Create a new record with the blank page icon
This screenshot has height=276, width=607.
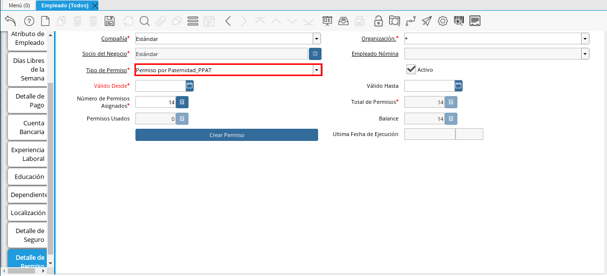(45, 21)
